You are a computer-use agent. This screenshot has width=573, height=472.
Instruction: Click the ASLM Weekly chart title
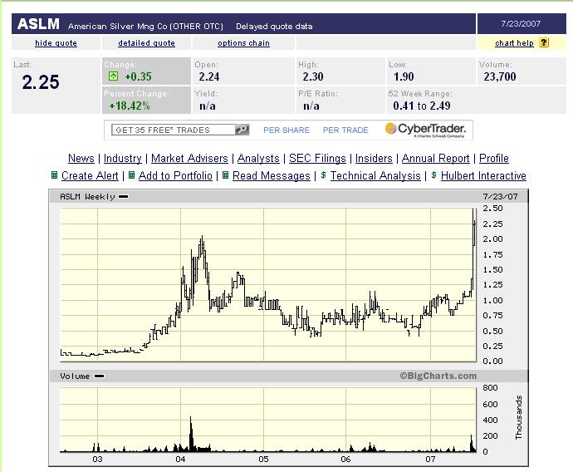tap(87, 197)
